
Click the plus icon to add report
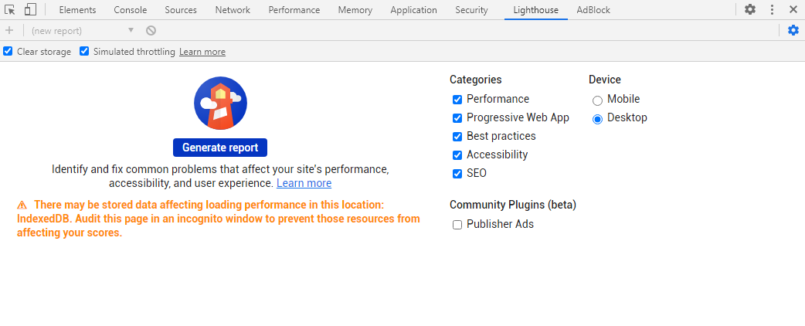[x=9, y=30]
